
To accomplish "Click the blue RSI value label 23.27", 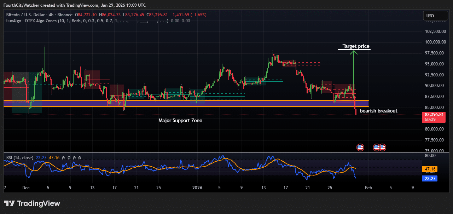I will coord(430,179).
